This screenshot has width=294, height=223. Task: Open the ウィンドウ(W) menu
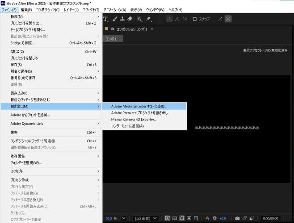[x=155, y=10]
